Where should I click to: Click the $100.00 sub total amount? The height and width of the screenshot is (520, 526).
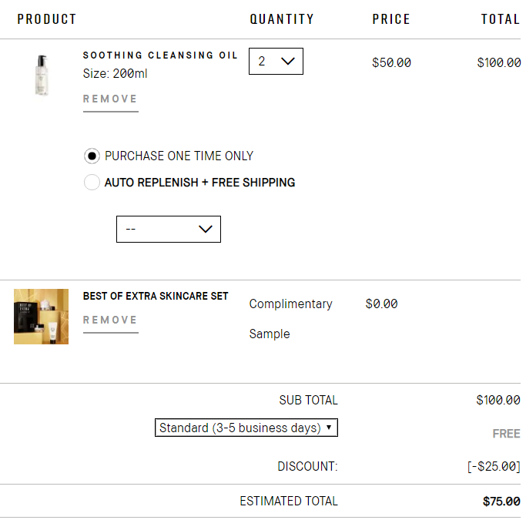pos(498,401)
